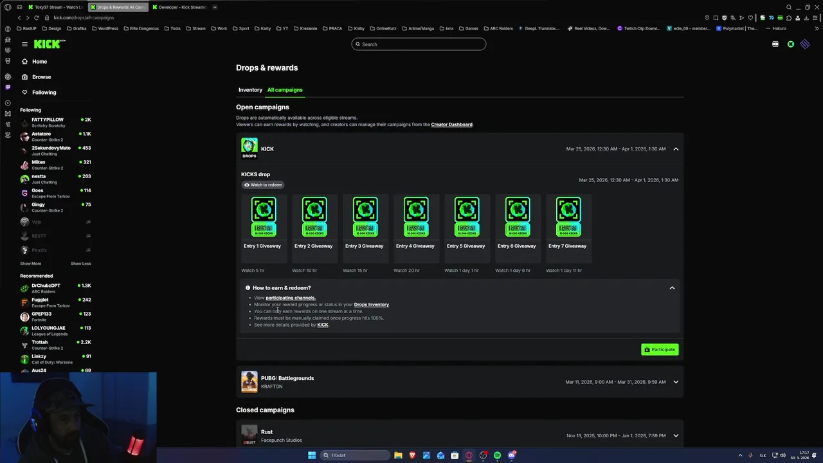823x463 pixels.
Task: Click the browser forward arrow
Action: click(27, 18)
